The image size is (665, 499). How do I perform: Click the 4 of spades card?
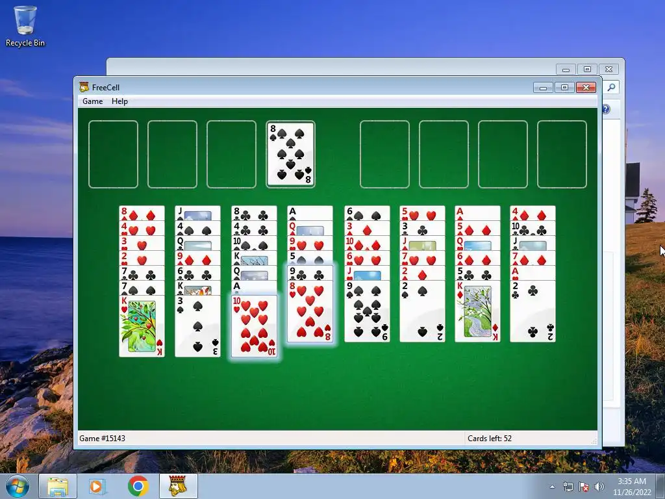coord(197,228)
